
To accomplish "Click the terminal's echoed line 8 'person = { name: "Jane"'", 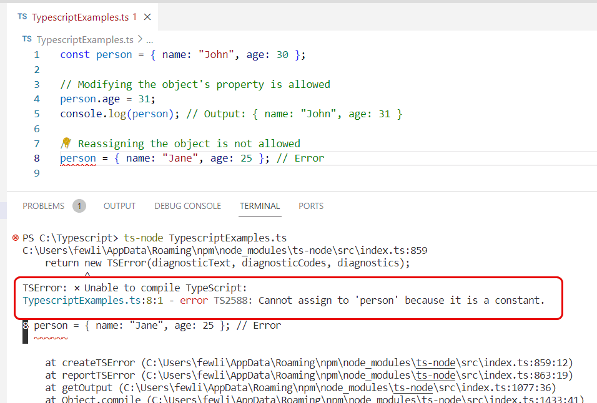I will pos(157,326).
